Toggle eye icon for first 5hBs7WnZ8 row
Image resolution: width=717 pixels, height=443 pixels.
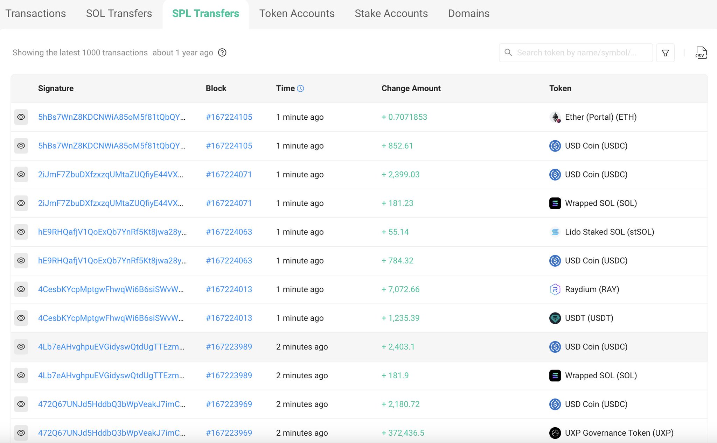(21, 117)
